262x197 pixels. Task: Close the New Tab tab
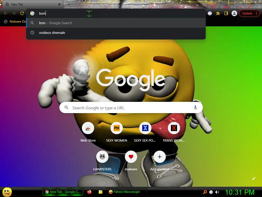[x=59, y=4]
